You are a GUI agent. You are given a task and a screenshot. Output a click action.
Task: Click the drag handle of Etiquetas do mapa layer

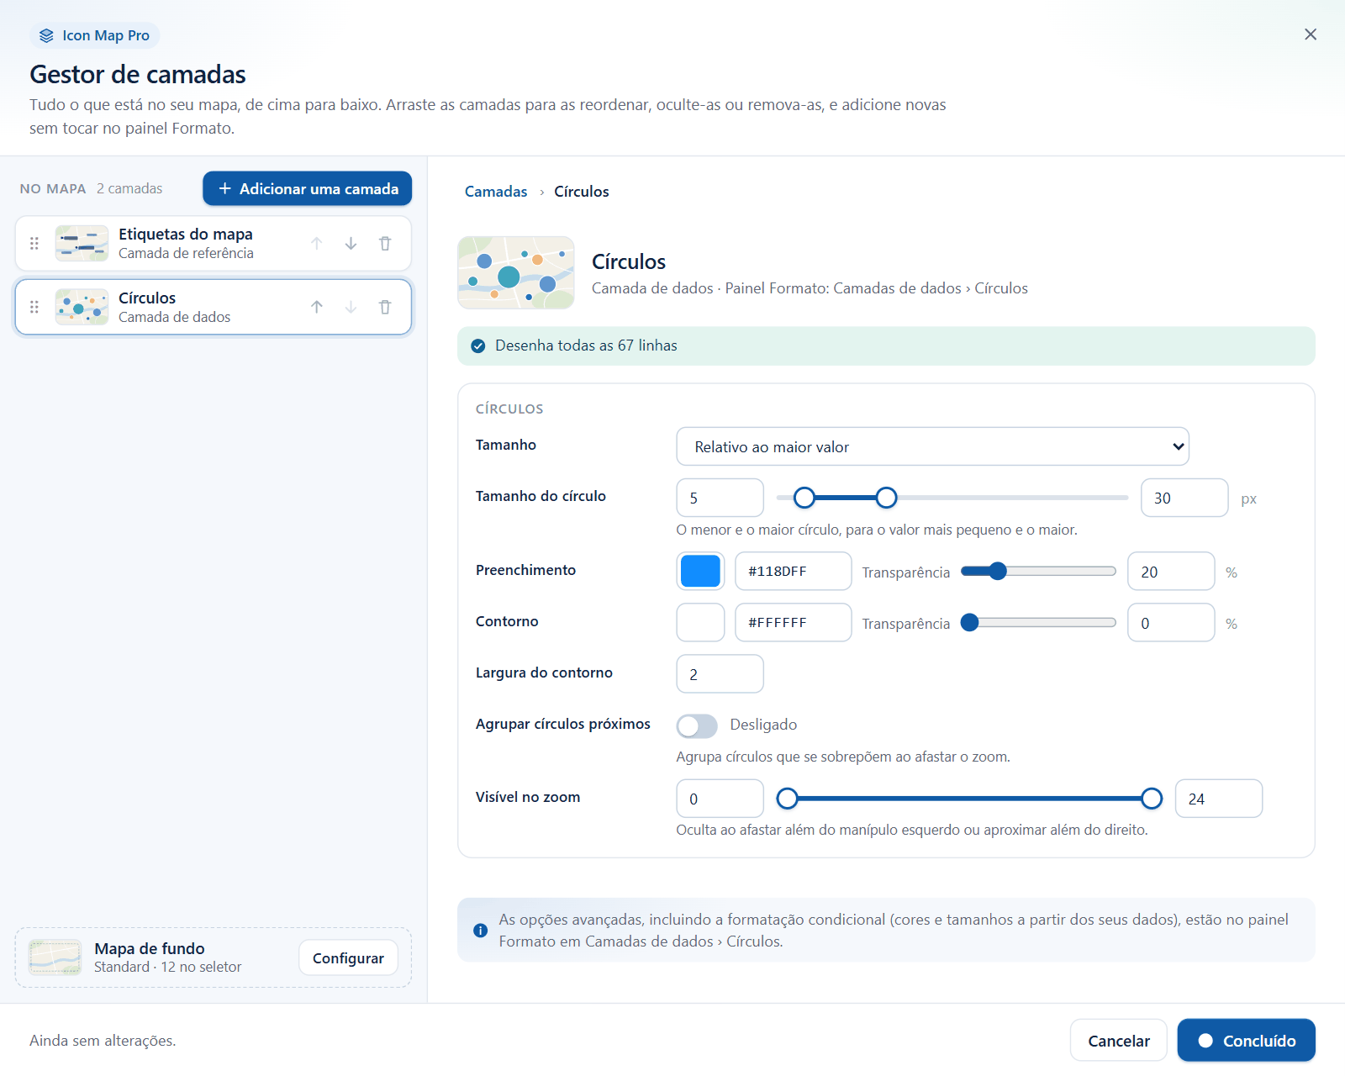tap(34, 244)
